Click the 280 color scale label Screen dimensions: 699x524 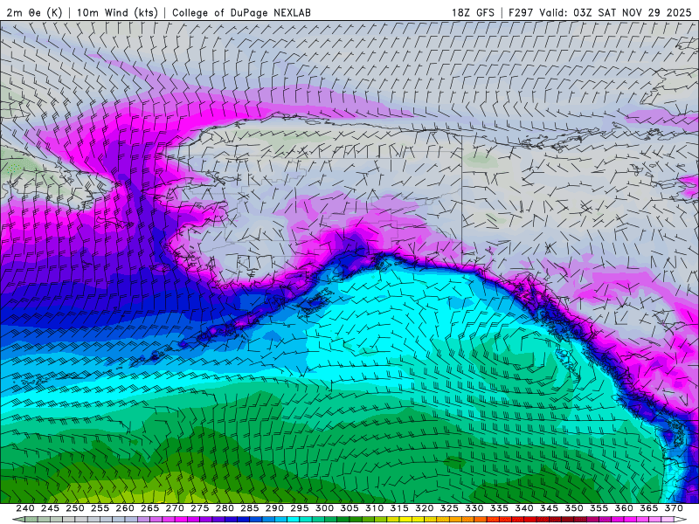point(225,508)
